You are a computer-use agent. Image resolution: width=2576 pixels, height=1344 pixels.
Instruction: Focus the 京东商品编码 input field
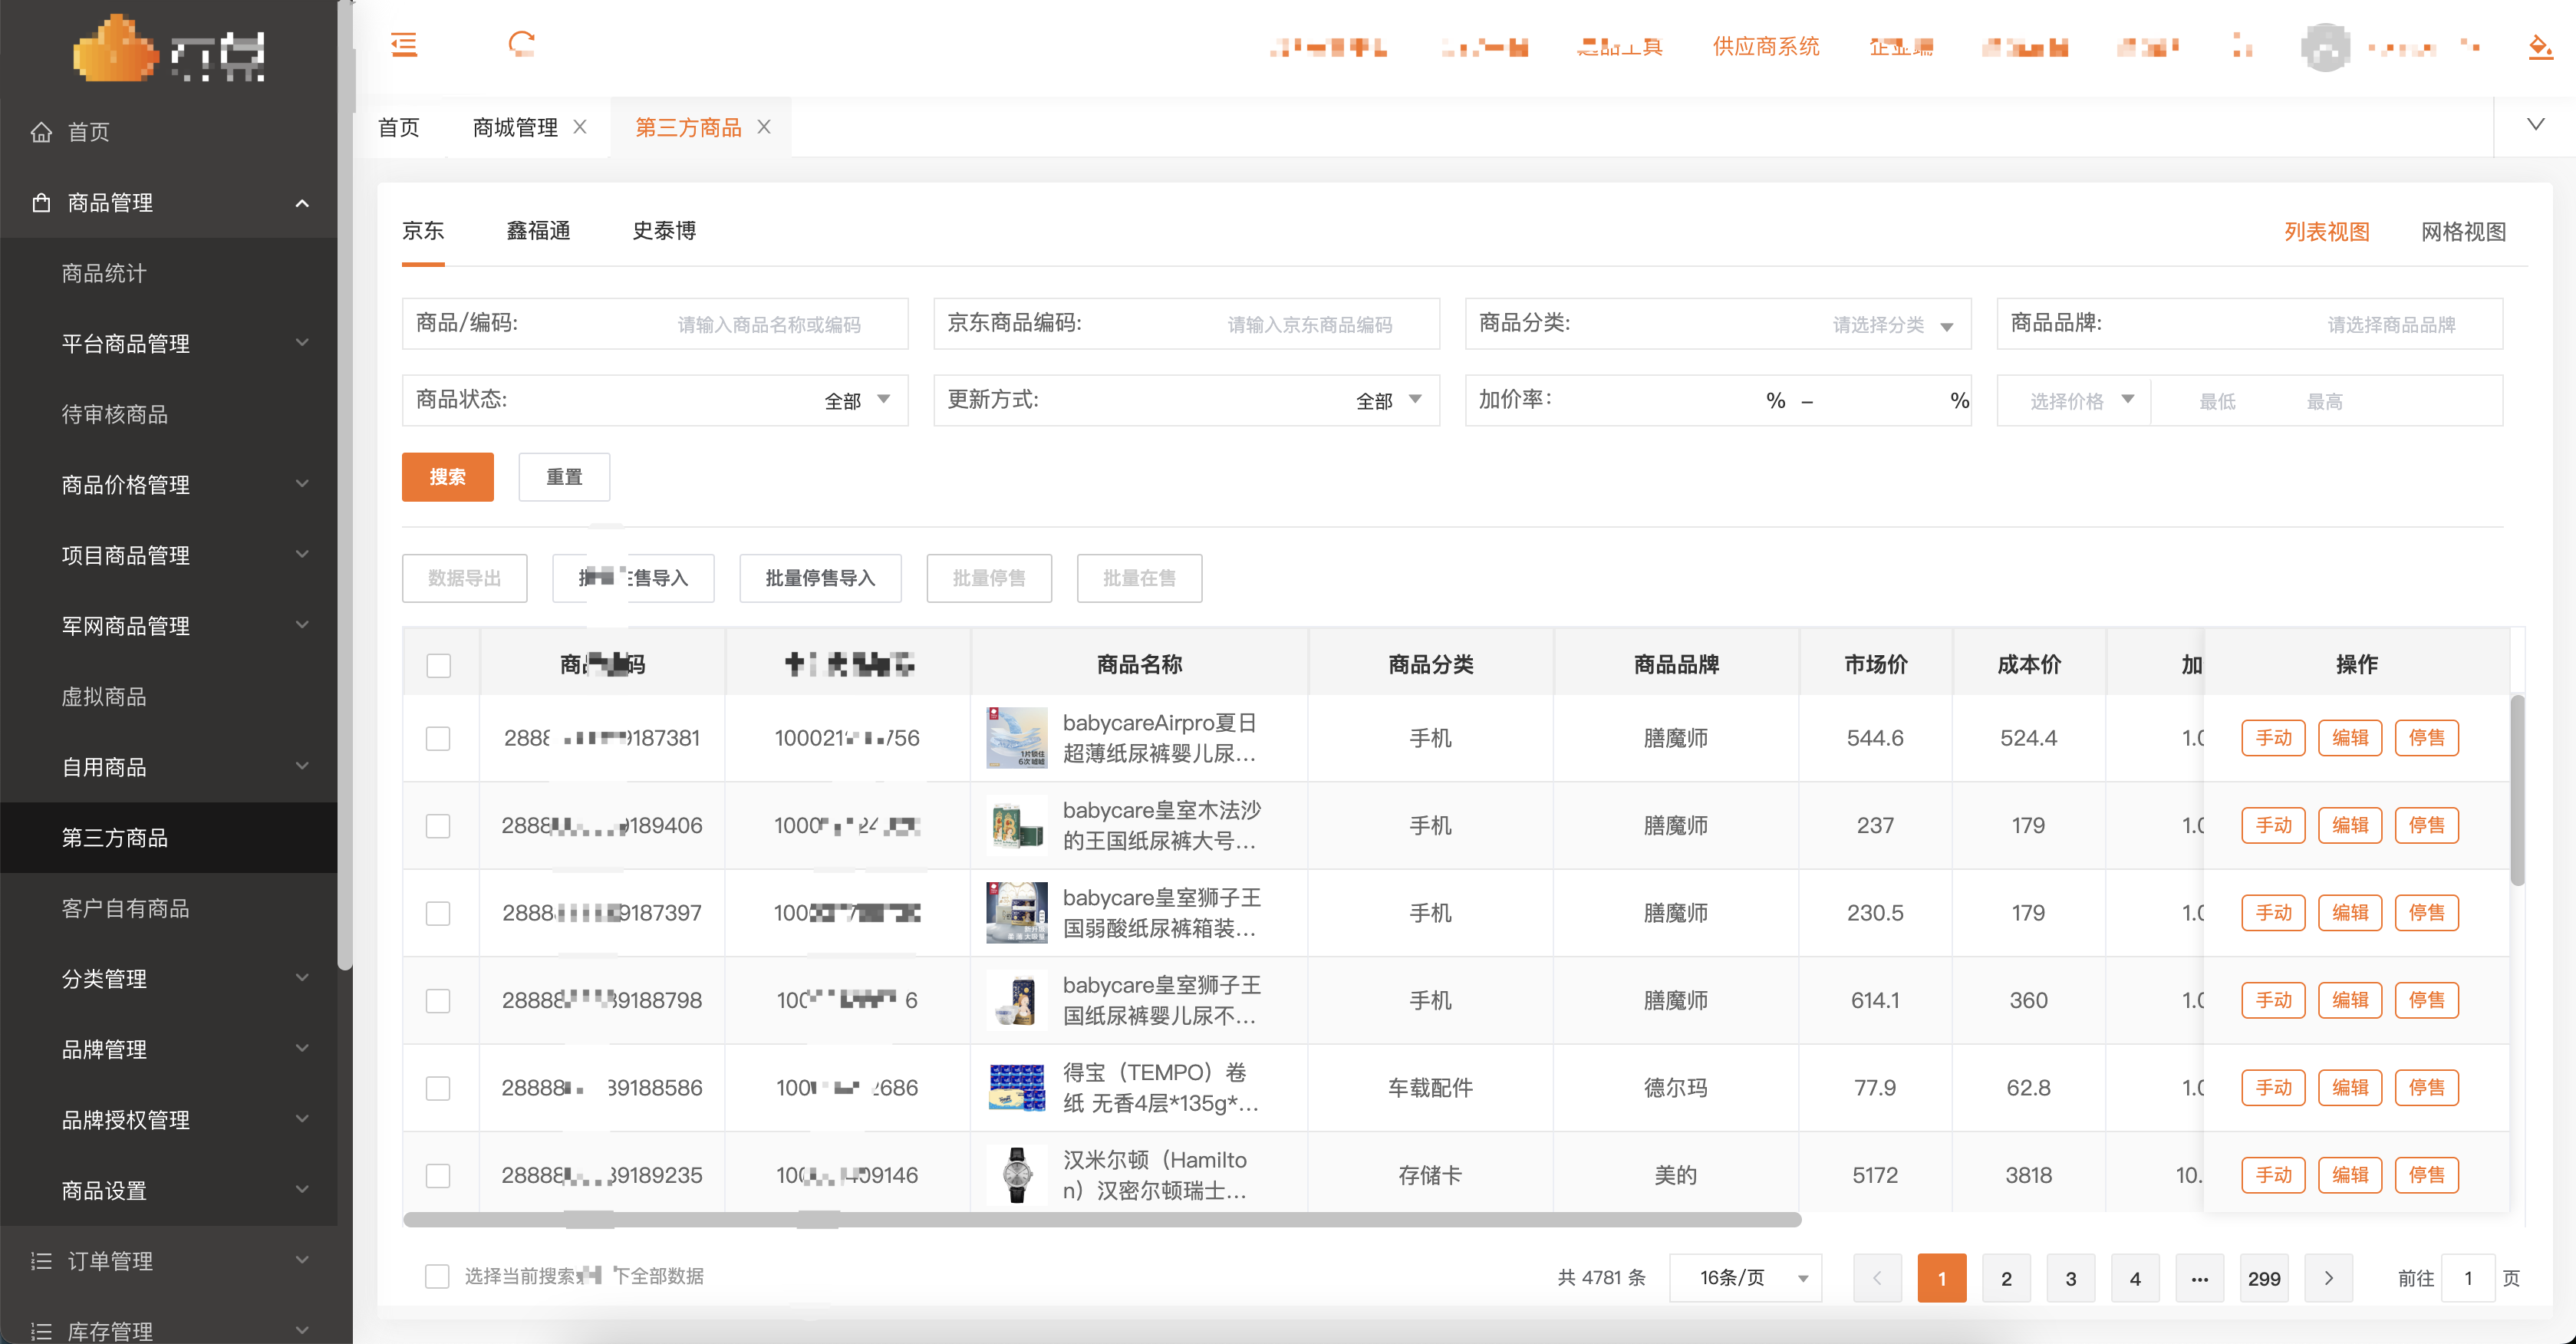click(1186, 324)
